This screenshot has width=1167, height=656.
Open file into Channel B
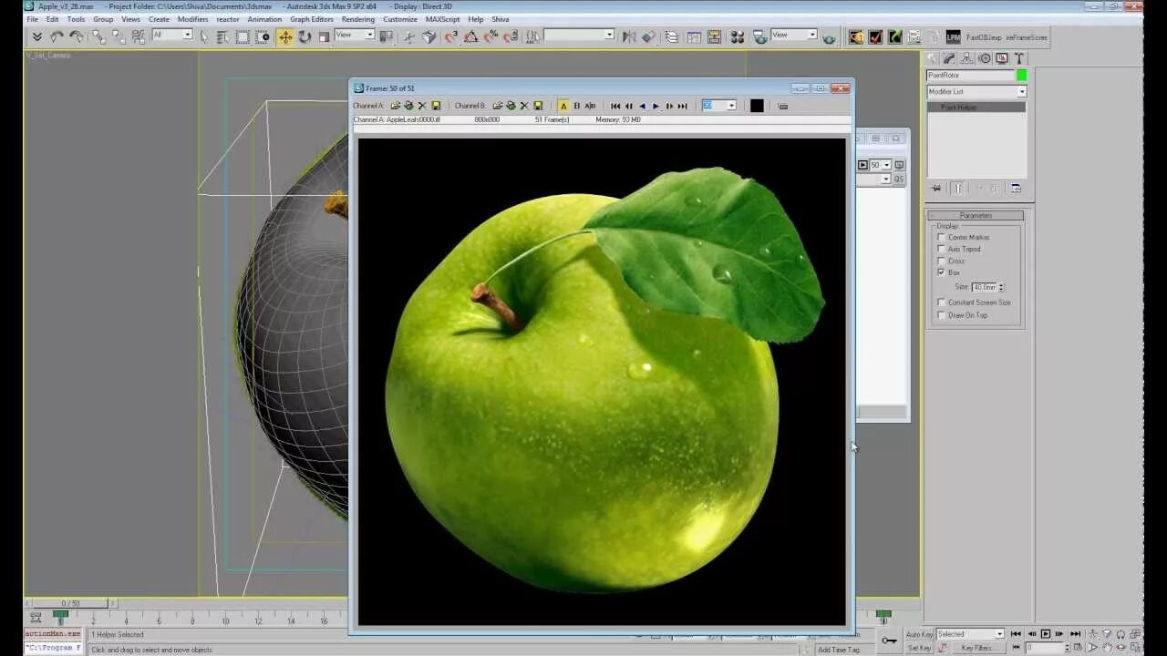click(498, 106)
